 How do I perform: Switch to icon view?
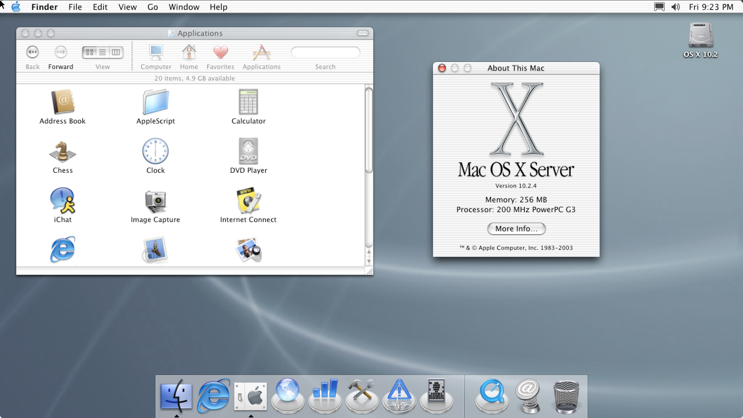click(89, 52)
